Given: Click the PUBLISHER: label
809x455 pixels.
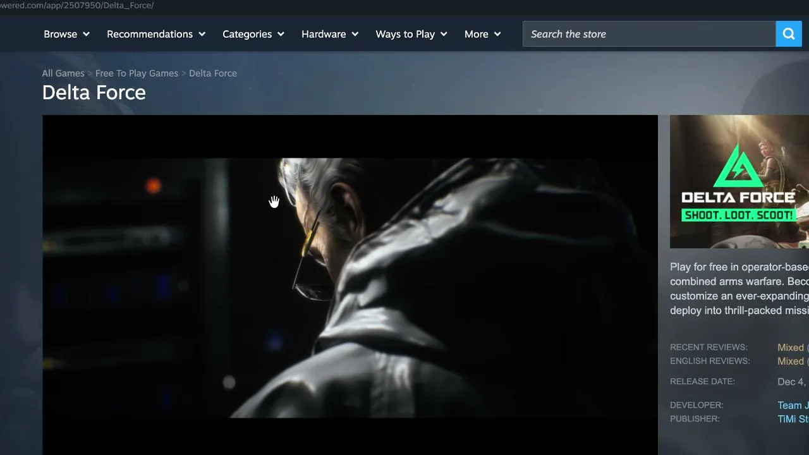Looking at the screenshot, I should click(695, 419).
